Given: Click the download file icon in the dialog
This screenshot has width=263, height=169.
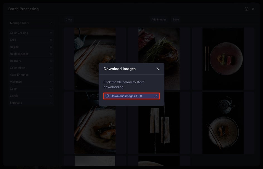Looking at the screenshot, I should coord(107,96).
